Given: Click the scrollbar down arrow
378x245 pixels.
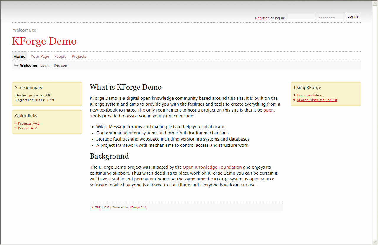Looking at the screenshot, I should (375, 242).
